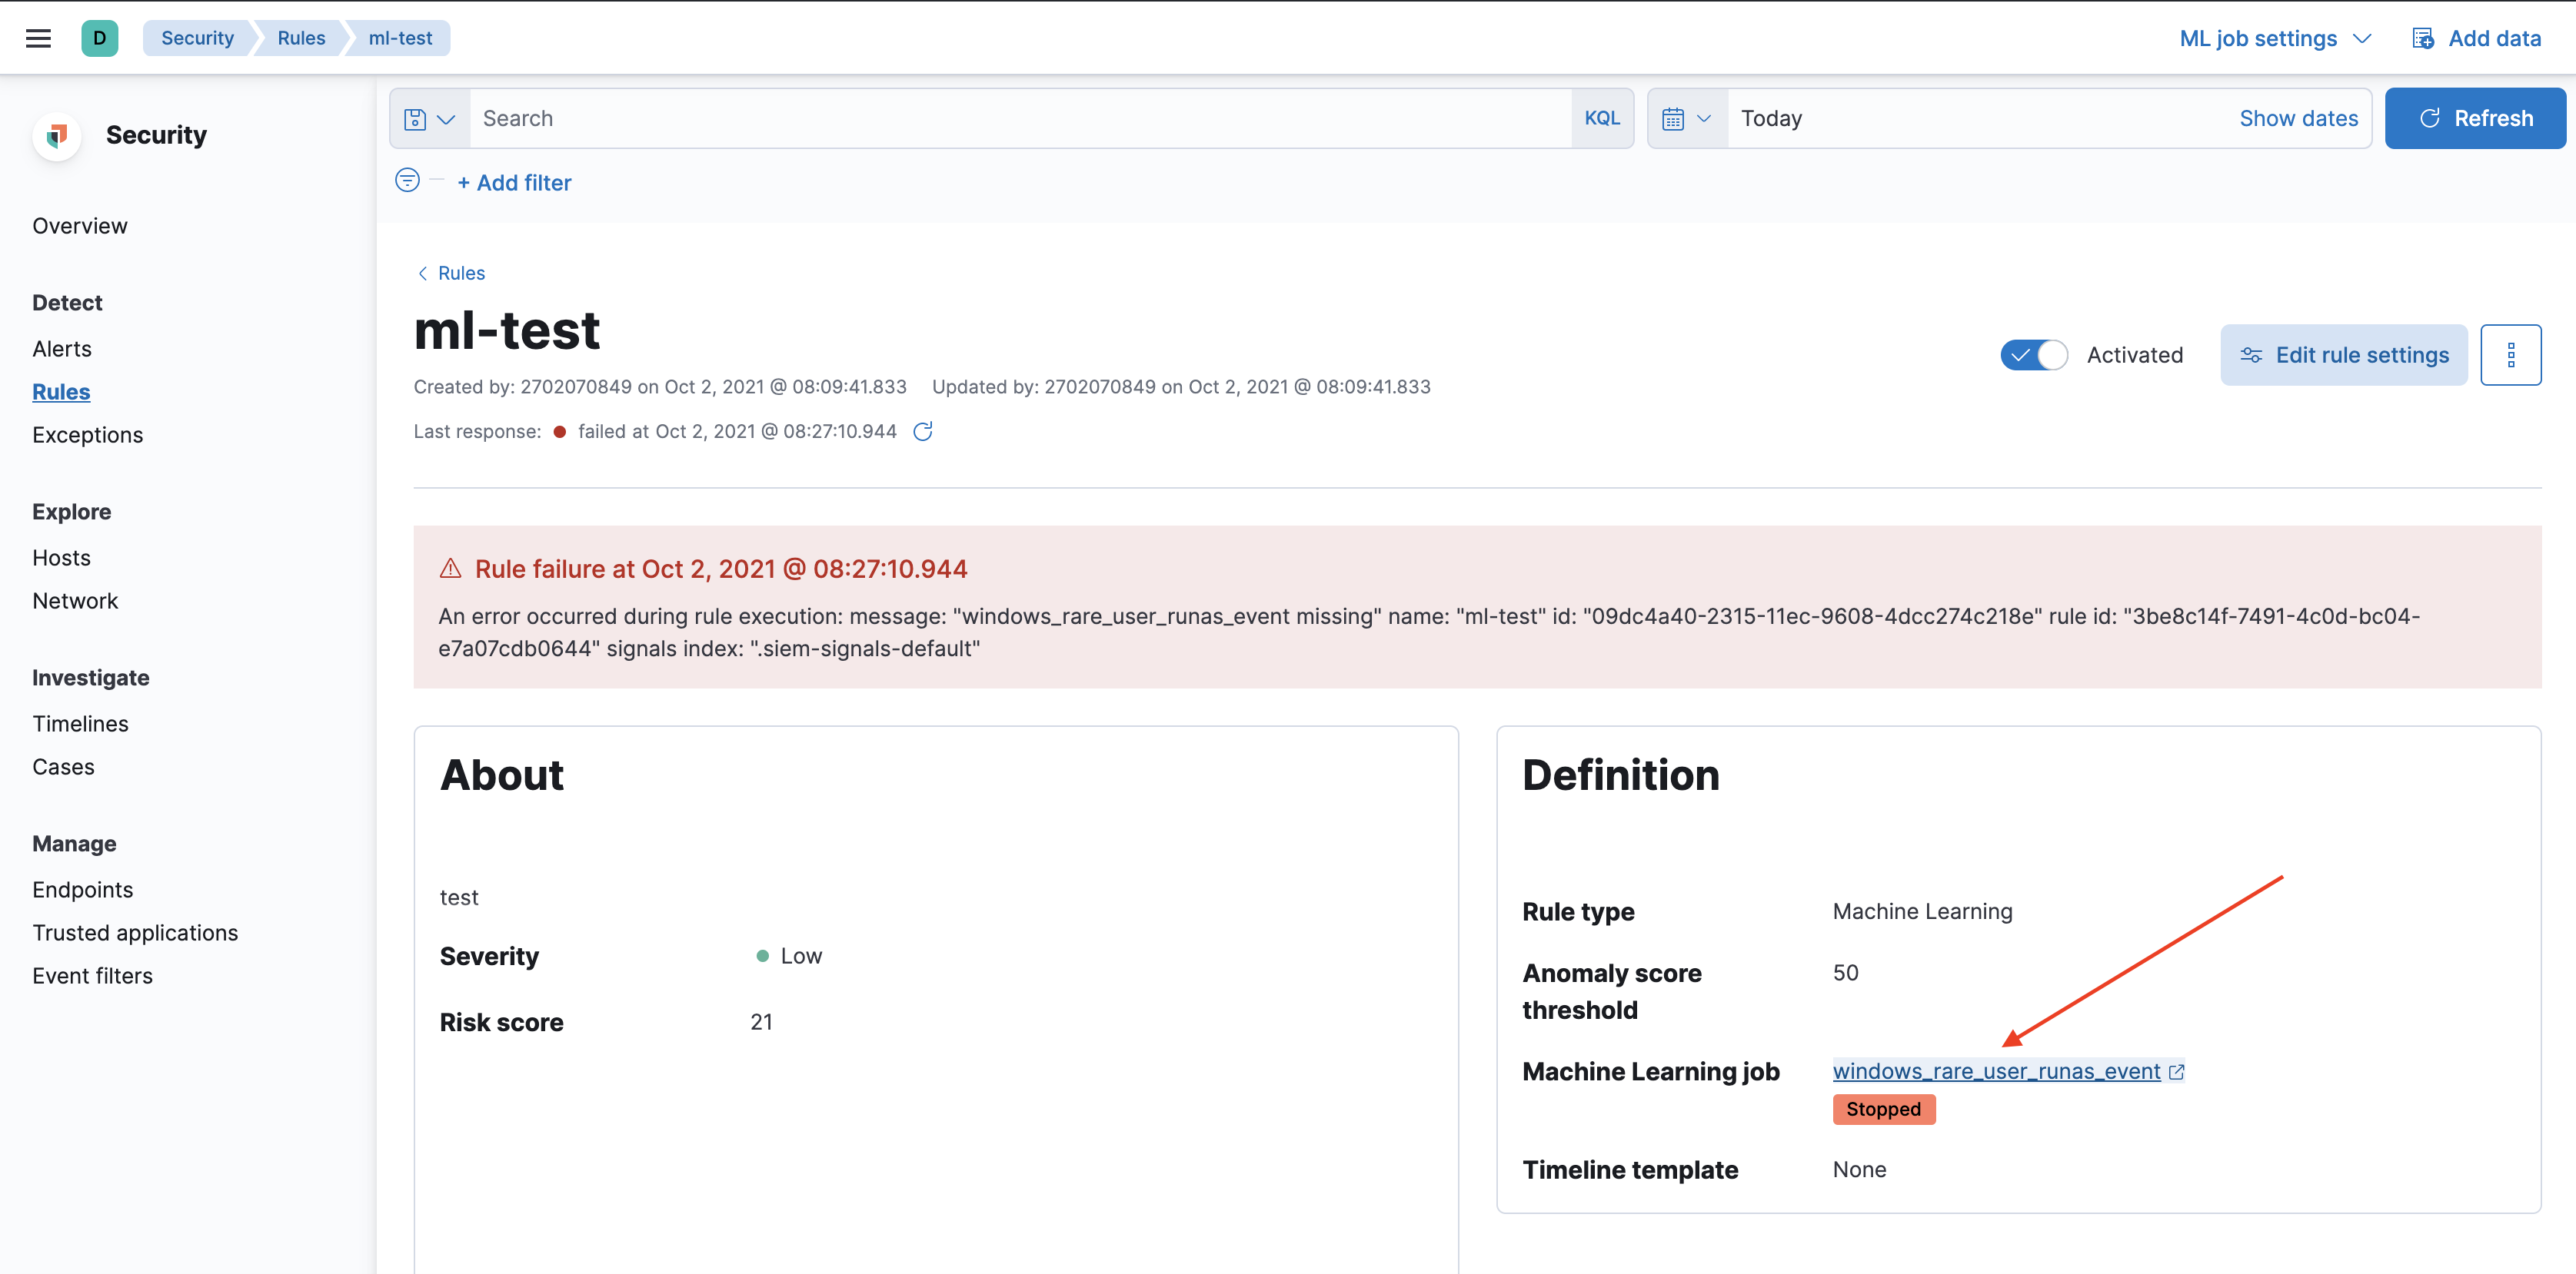Open the calendar quick date menu
The height and width of the screenshot is (1274, 2576).
pos(1686,119)
